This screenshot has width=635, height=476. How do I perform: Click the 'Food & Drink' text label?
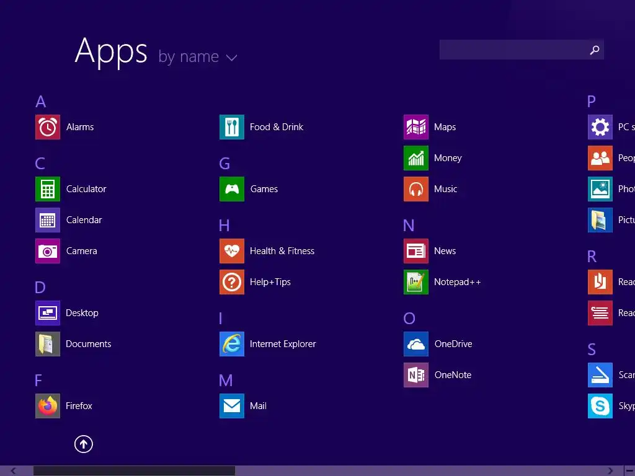pyautogui.click(x=276, y=127)
